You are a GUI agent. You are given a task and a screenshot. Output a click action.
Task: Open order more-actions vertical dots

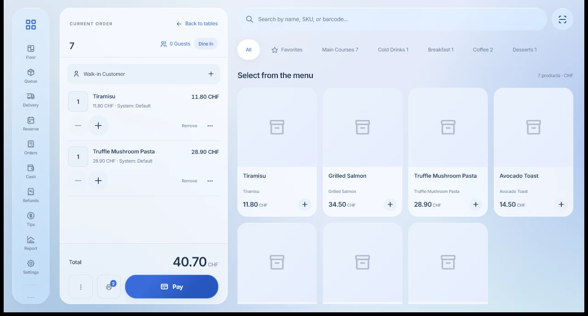[x=81, y=287]
